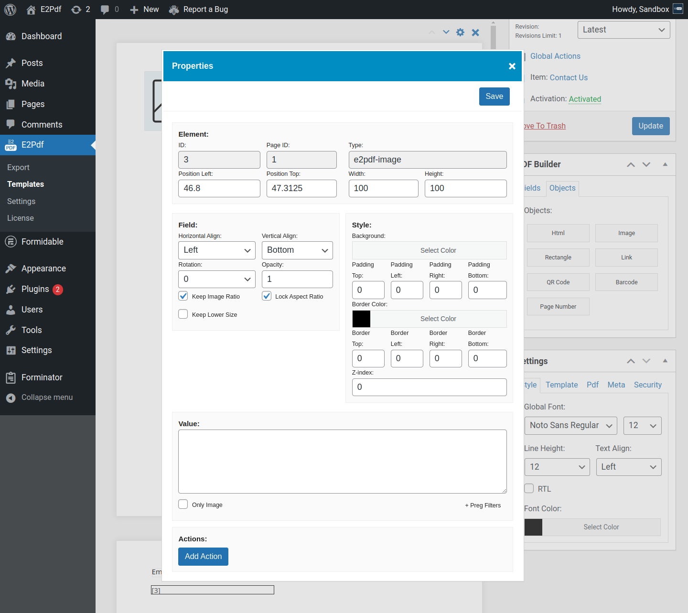This screenshot has width=688, height=613.
Task: Uncheck Keep Image Ratio checkbox
Action: [183, 296]
